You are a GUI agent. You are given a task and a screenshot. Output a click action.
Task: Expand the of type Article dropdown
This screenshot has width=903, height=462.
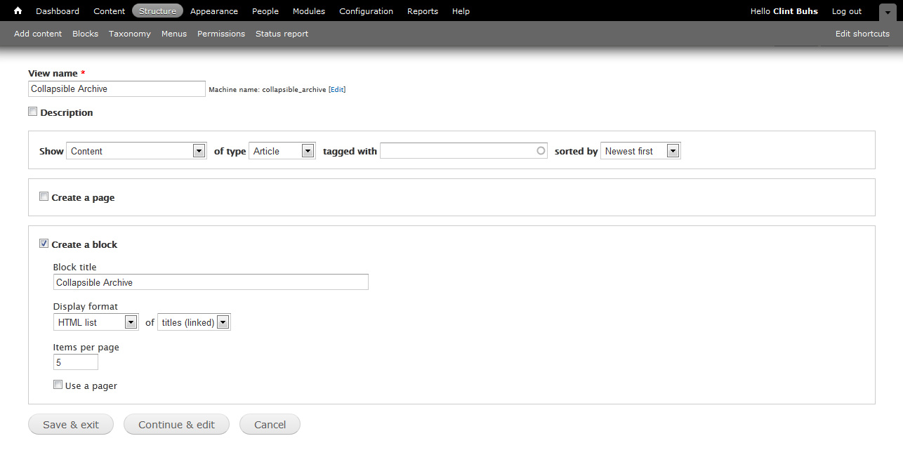(282, 151)
